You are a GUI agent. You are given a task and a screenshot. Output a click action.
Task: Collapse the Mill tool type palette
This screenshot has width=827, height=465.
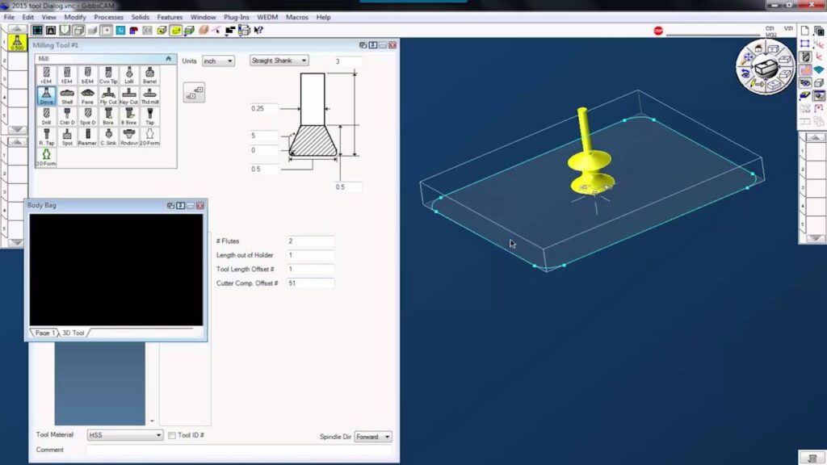coord(168,58)
